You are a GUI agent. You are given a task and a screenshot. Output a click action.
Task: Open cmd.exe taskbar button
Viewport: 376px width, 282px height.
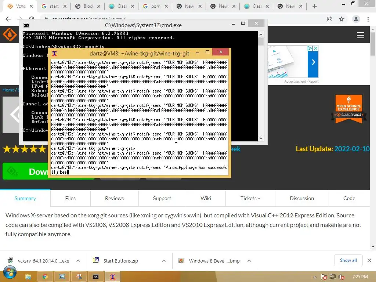pos(96,277)
